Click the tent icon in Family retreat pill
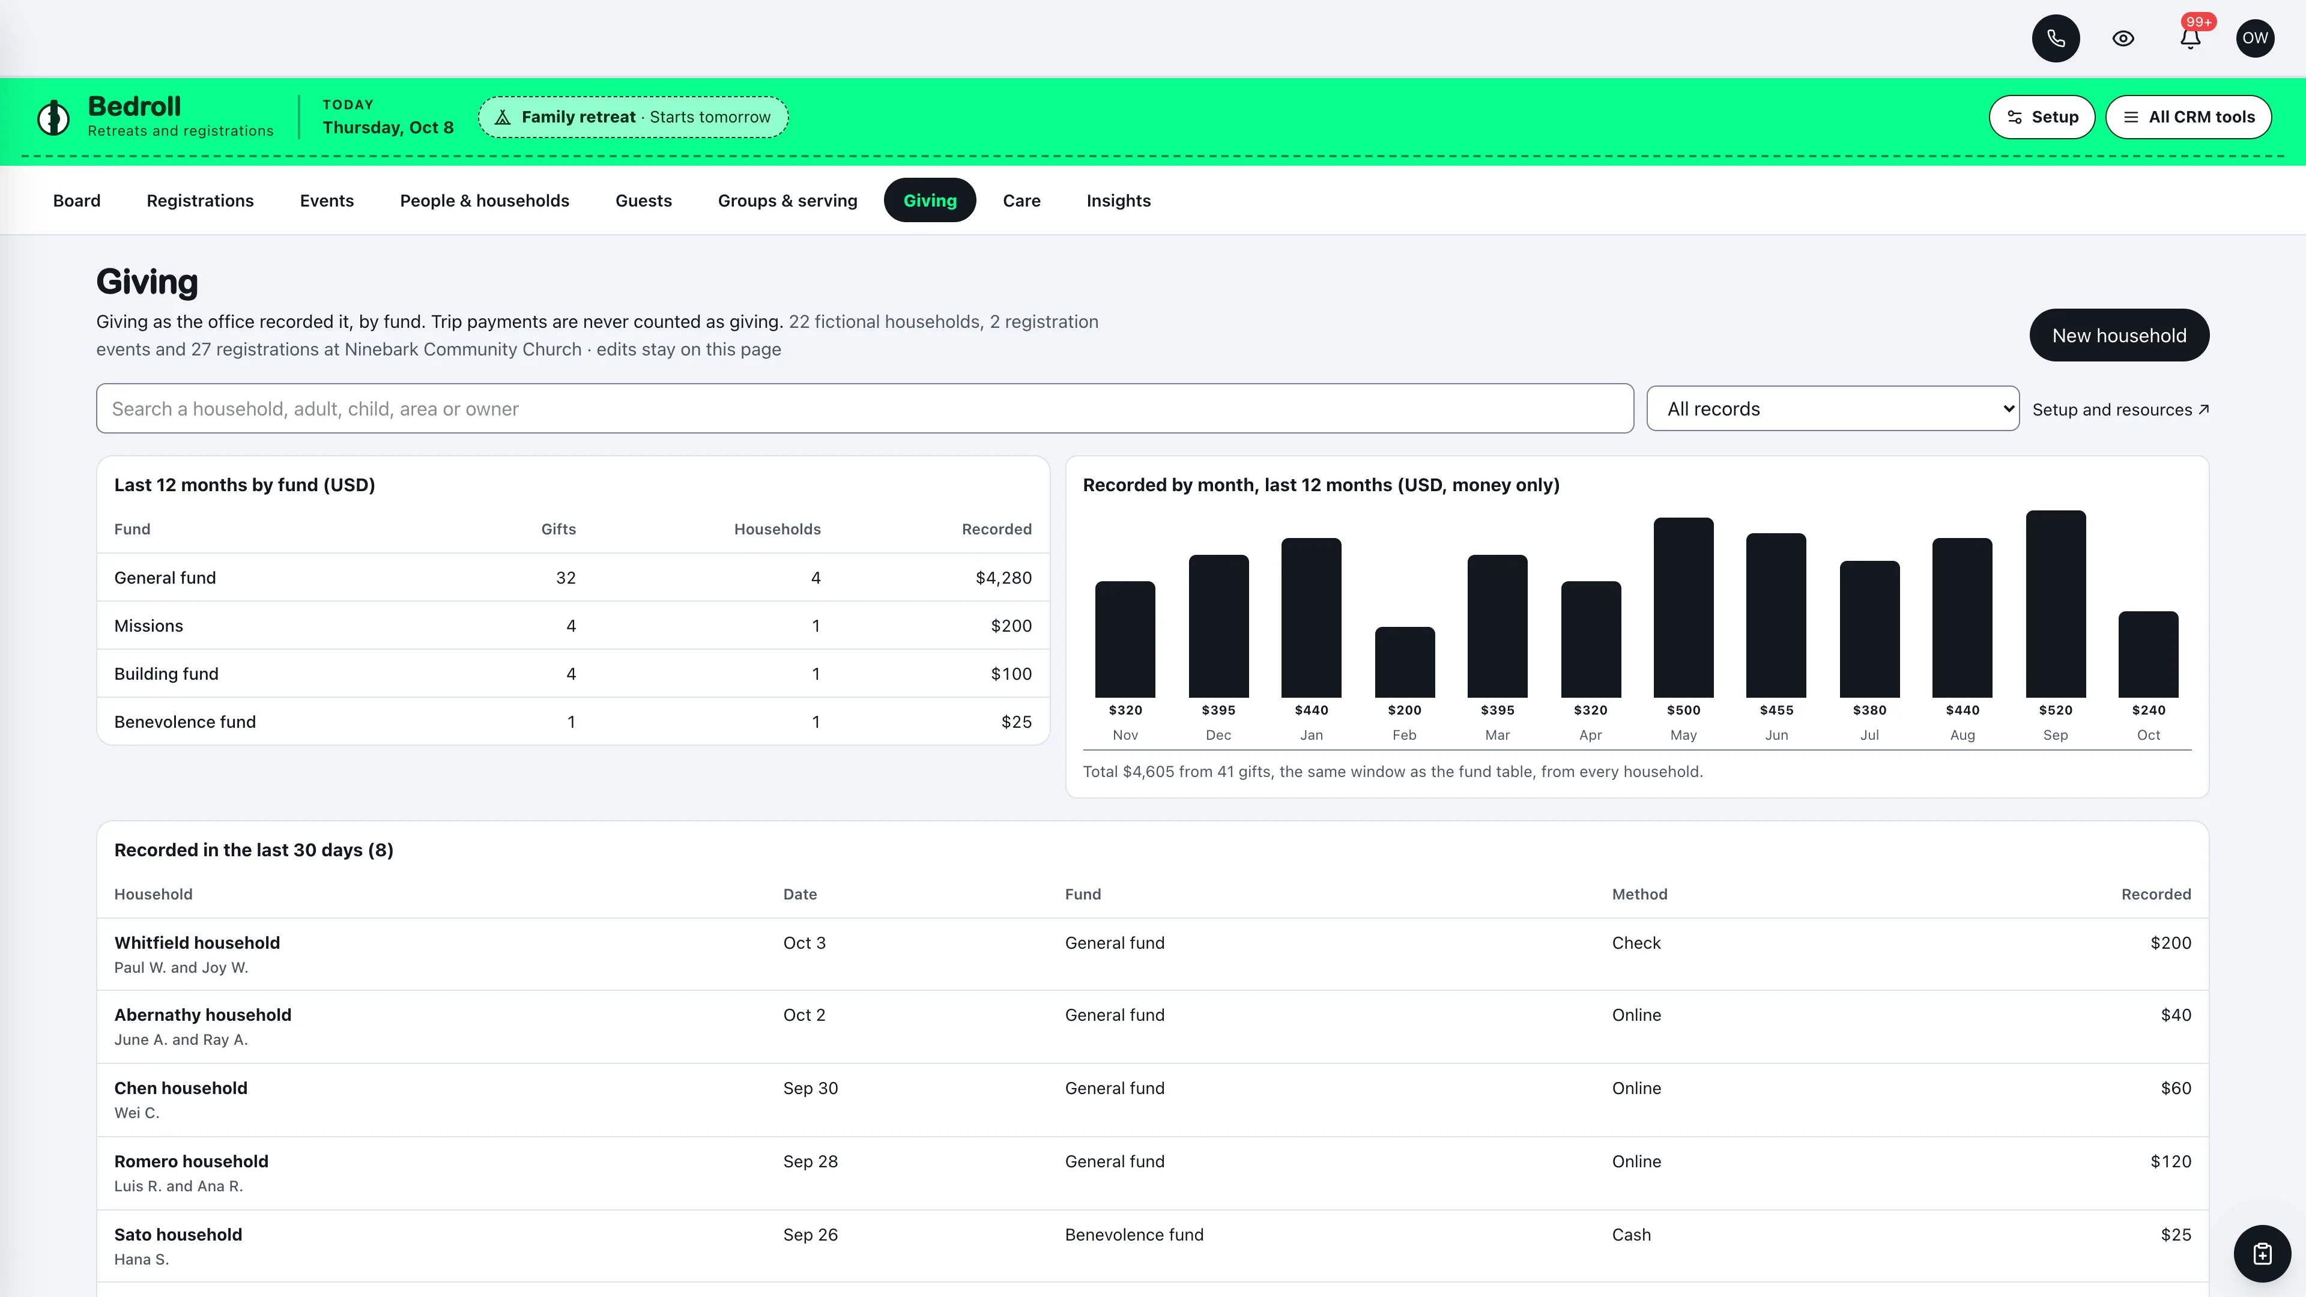This screenshot has width=2306, height=1297. [503, 117]
